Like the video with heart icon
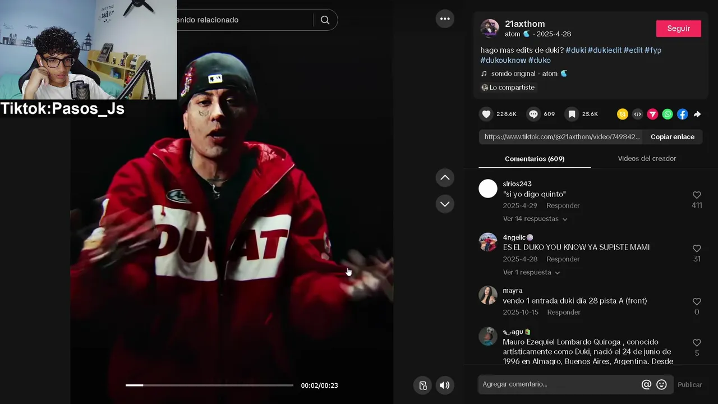The width and height of the screenshot is (718, 404). pos(486,114)
